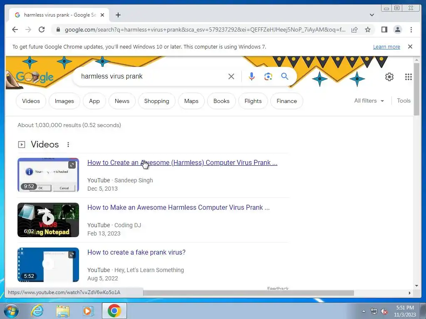Viewport: 426px width, 319px height.
Task: Submit search with the magnifier icon
Action: (285, 76)
